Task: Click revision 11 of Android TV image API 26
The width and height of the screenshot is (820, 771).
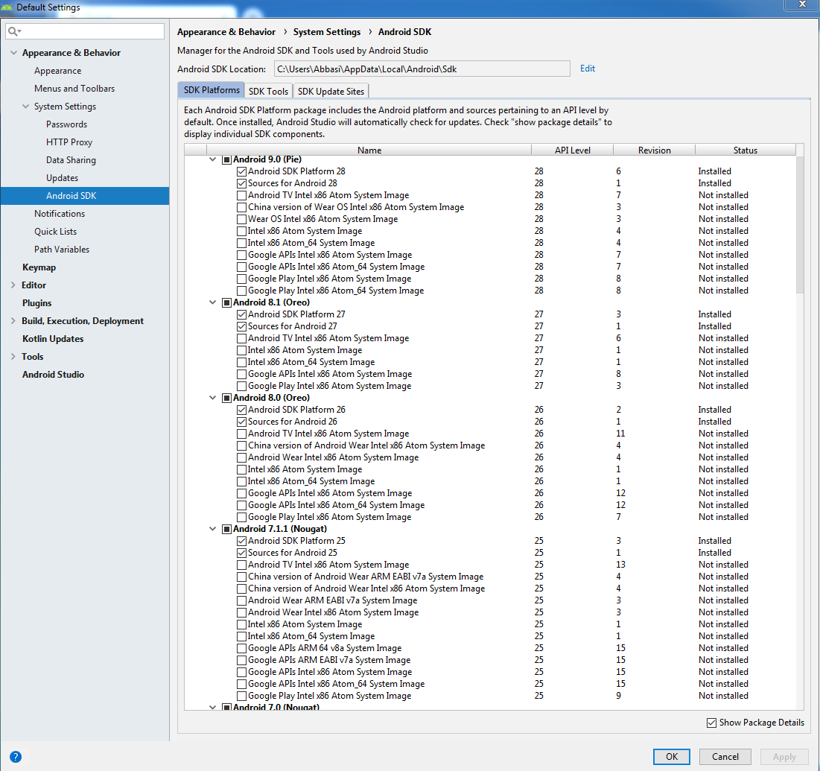Action: (620, 434)
